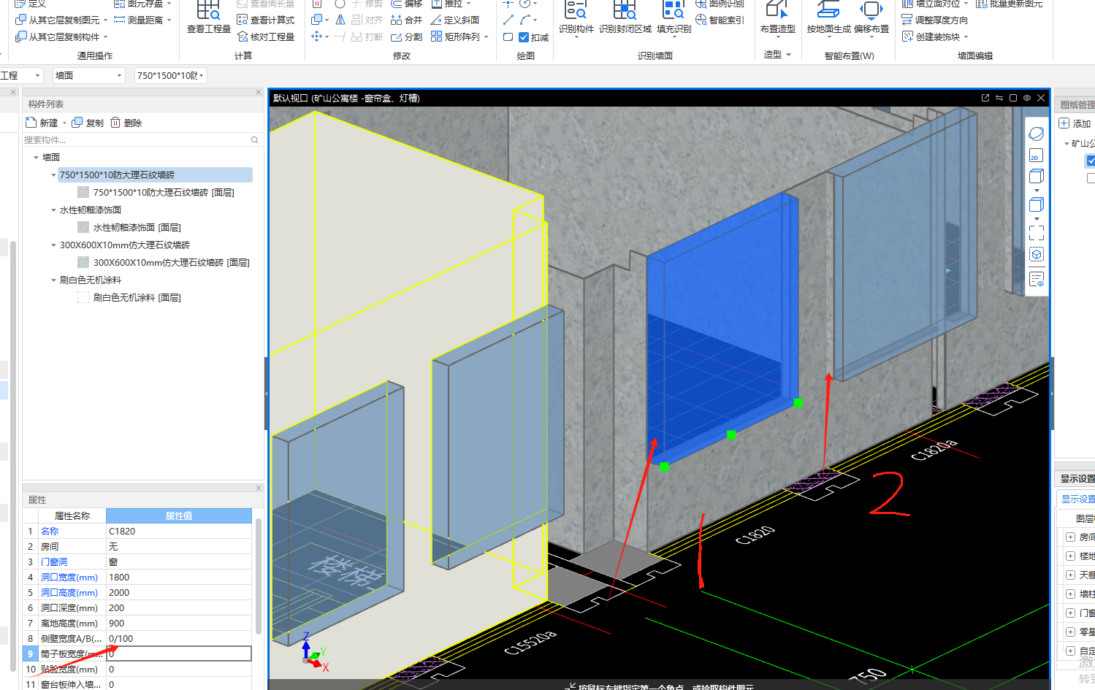Collapse 水性韧釉漆饰面 tree node
Image resolution: width=1095 pixels, height=690 pixels.
coord(53,210)
